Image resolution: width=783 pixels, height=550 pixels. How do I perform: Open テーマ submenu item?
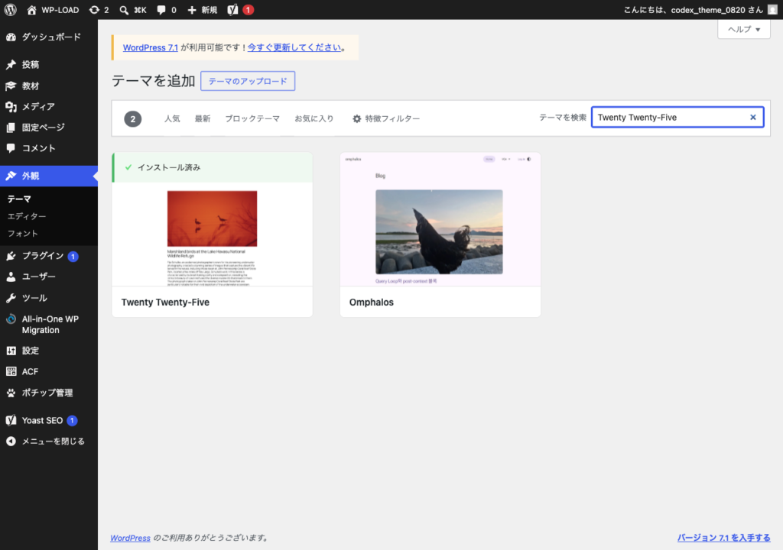click(19, 199)
